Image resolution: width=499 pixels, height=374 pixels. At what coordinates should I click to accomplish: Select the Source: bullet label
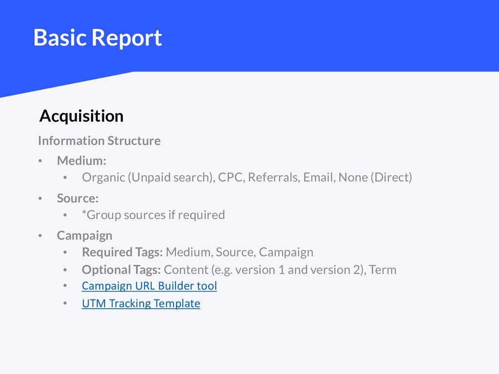(x=77, y=198)
